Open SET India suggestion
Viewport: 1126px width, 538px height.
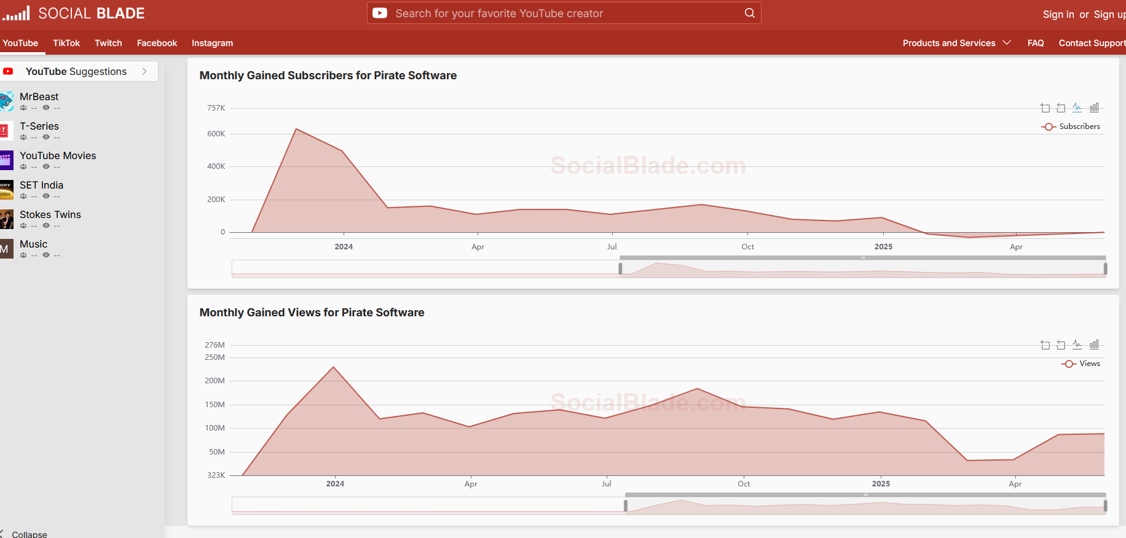pyautogui.click(x=41, y=185)
